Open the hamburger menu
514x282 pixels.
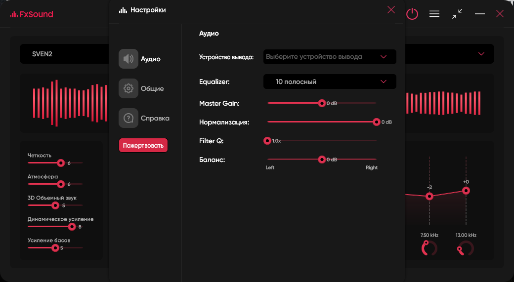pyautogui.click(x=434, y=14)
